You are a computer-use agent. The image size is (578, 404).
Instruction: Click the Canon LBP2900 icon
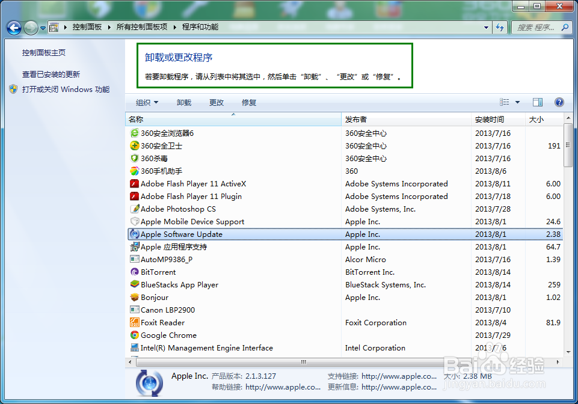click(135, 310)
